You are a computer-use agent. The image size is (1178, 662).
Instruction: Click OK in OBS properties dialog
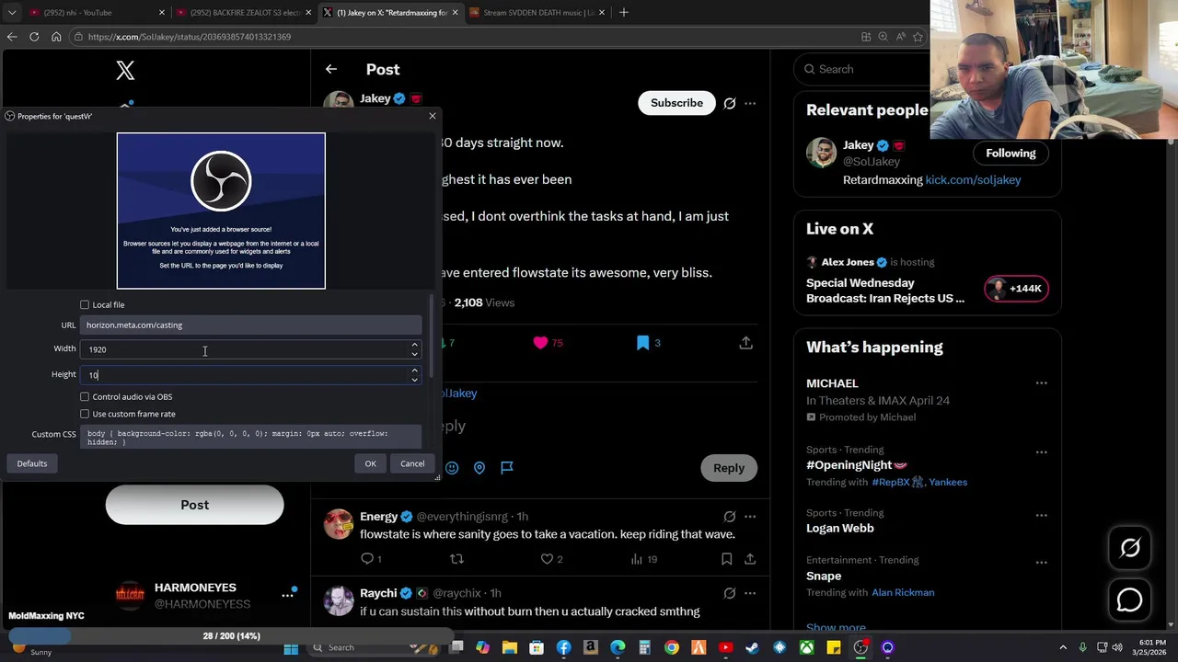(370, 463)
